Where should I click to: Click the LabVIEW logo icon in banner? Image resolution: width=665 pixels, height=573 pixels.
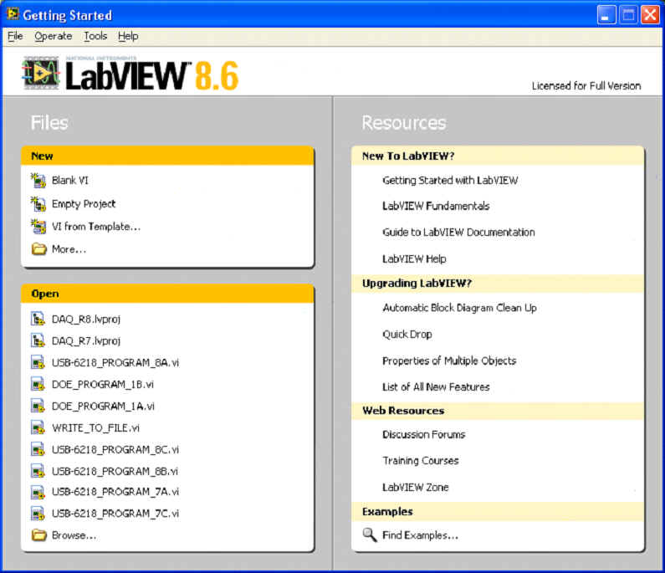click(41, 73)
